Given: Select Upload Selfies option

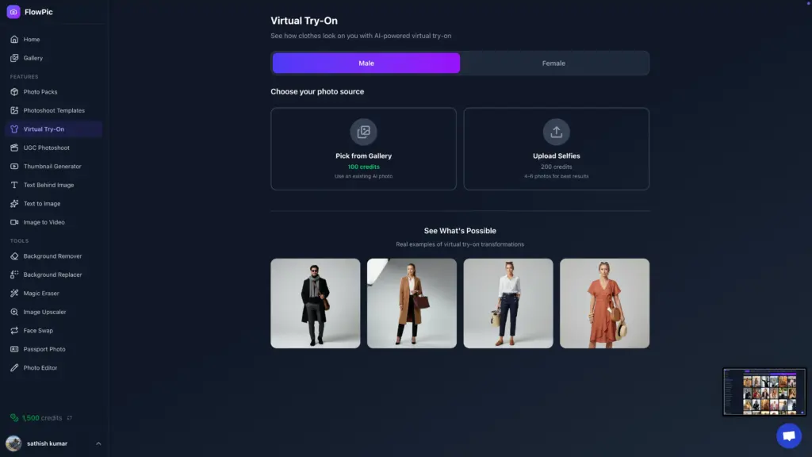Looking at the screenshot, I should point(557,148).
